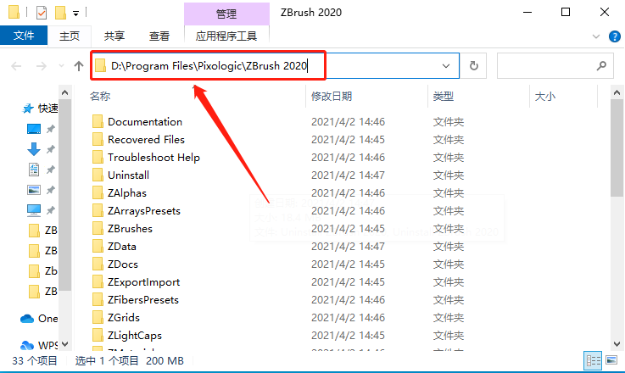This screenshot has width=625, height=373.
Task: Click the file list scrollbar up arrow
Action: [617, 93]
